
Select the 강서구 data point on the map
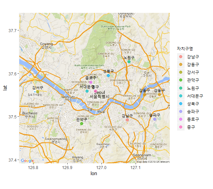[38, 92]
